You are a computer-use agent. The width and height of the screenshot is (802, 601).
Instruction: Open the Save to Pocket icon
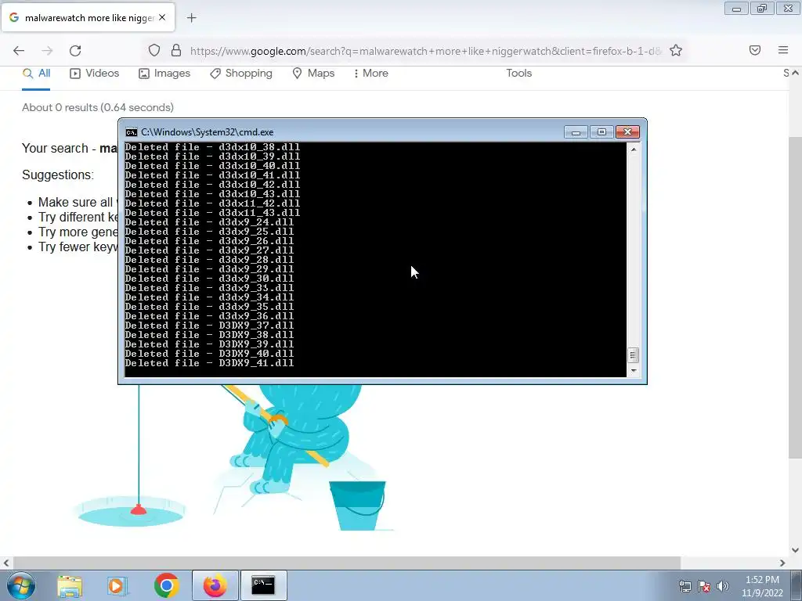pyautogui.click(x=755, y=50)
